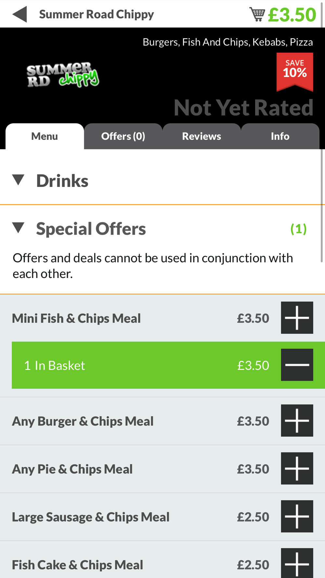Remove basket item with minus icon
The width and height of the screenshot is (325, 578).
click(x=297, y=365)
